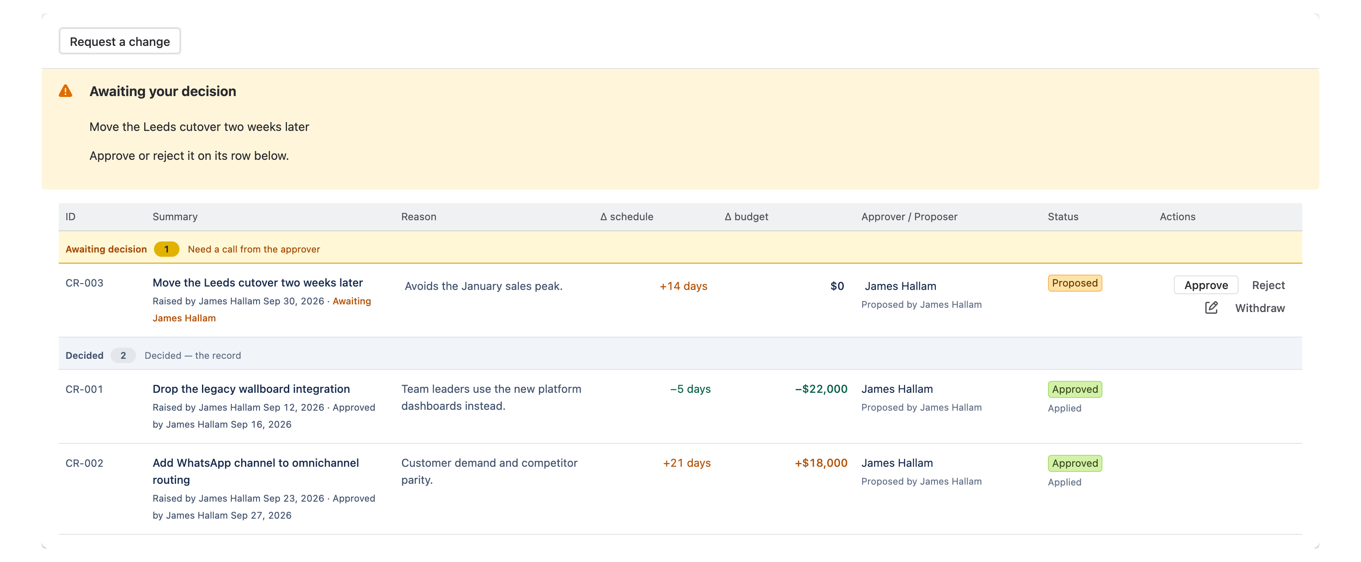Click the Summary column header
Screen dimensions: 1361x562
[x=175, y=216]
